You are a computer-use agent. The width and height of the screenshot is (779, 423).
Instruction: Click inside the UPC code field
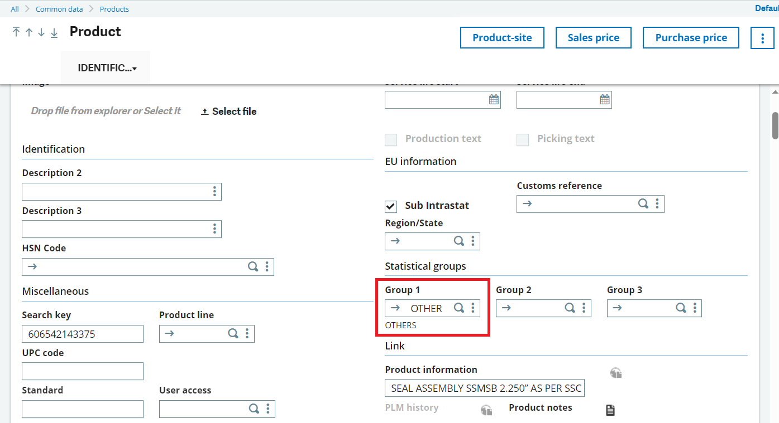click(x=82, y=371)
